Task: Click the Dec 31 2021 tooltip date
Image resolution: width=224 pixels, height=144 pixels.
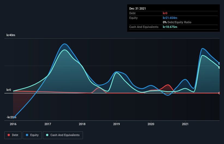Action: (x=138, y=8)
